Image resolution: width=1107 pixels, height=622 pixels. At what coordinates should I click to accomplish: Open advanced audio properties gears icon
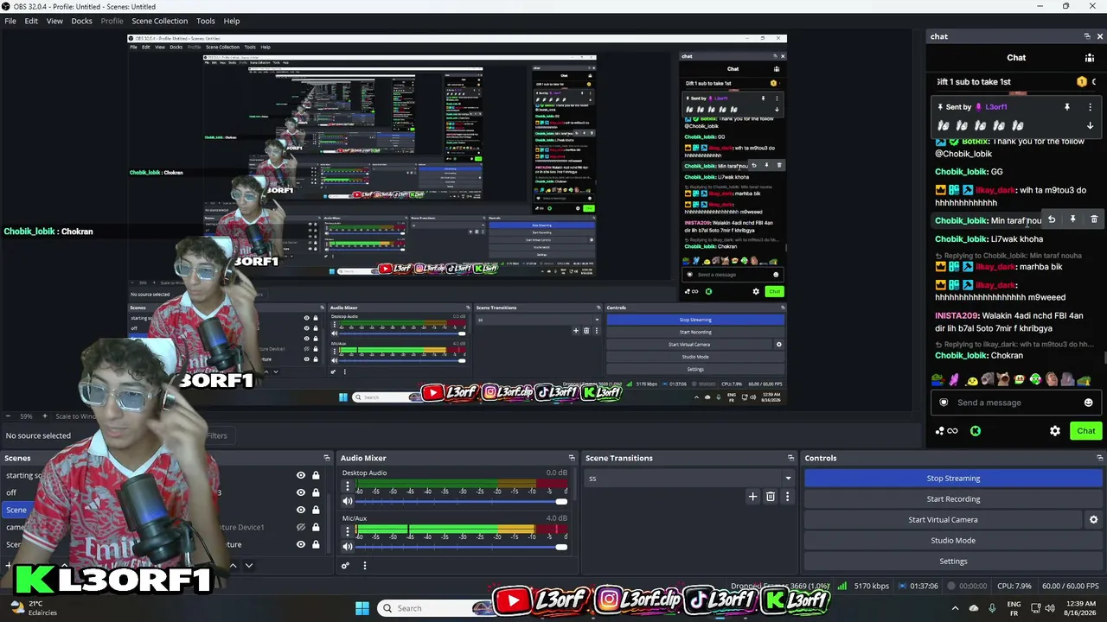[345, 566]
